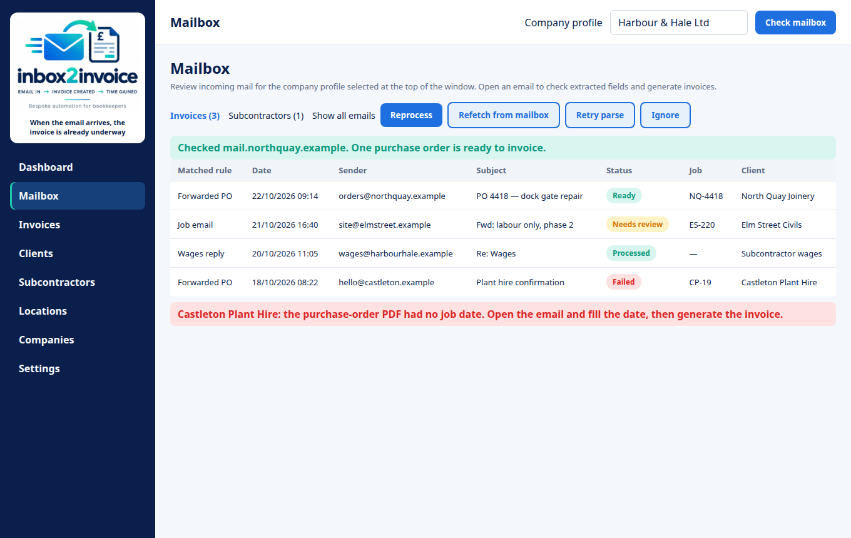Click the red Castleton error message
This screenshot has height=538, width=851.
[503, 314]
